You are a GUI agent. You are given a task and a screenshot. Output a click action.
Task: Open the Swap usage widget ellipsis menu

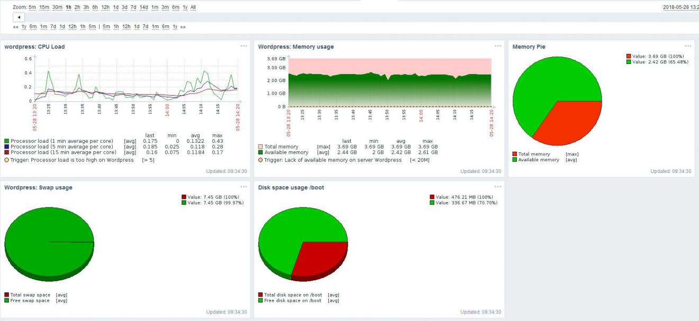coord(244,187)
